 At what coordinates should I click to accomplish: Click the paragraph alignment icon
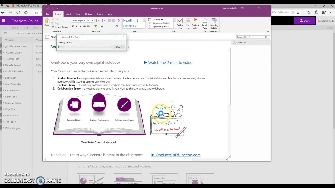tap(109, 26)
